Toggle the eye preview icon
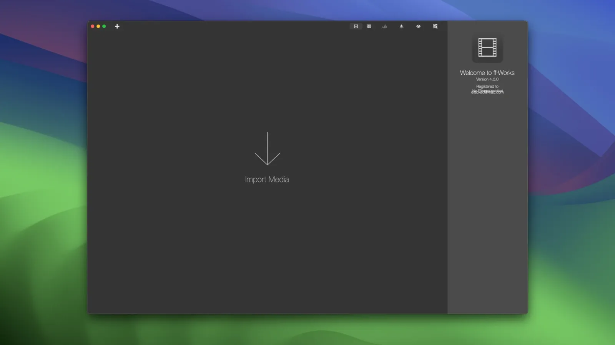Image resolution: width=615 pixels, height=345 pixels. point(418,26)
